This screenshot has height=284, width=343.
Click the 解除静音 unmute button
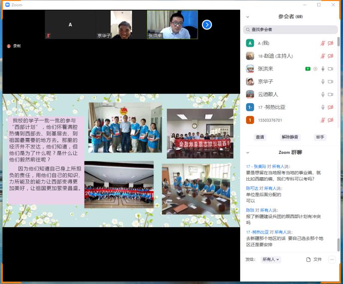290,137
